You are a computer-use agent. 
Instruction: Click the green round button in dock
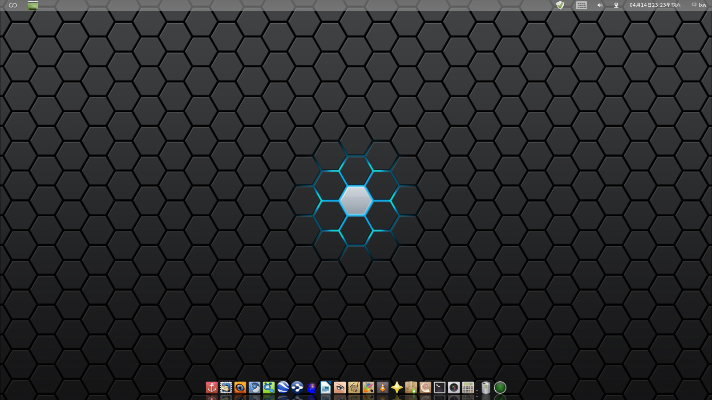click(500, 388)
